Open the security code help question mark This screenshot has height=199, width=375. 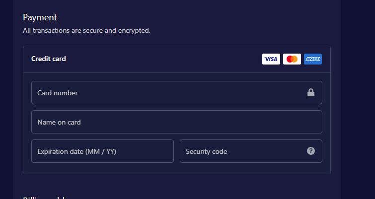click(311, 151)
